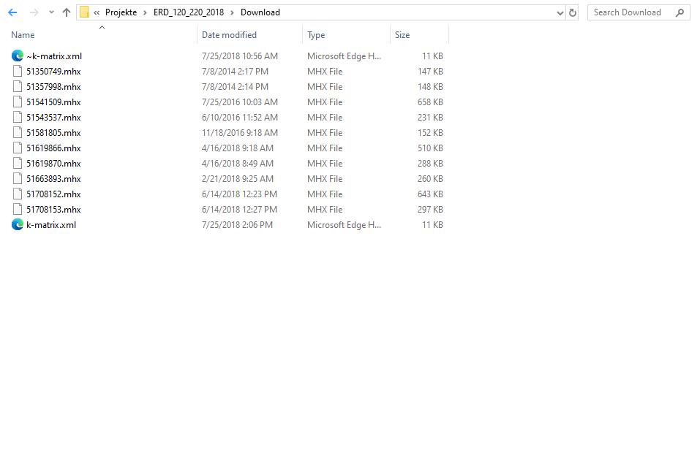Select file name 51357998.mhx
The image size is (700, 461).
(x=53, y=86)
